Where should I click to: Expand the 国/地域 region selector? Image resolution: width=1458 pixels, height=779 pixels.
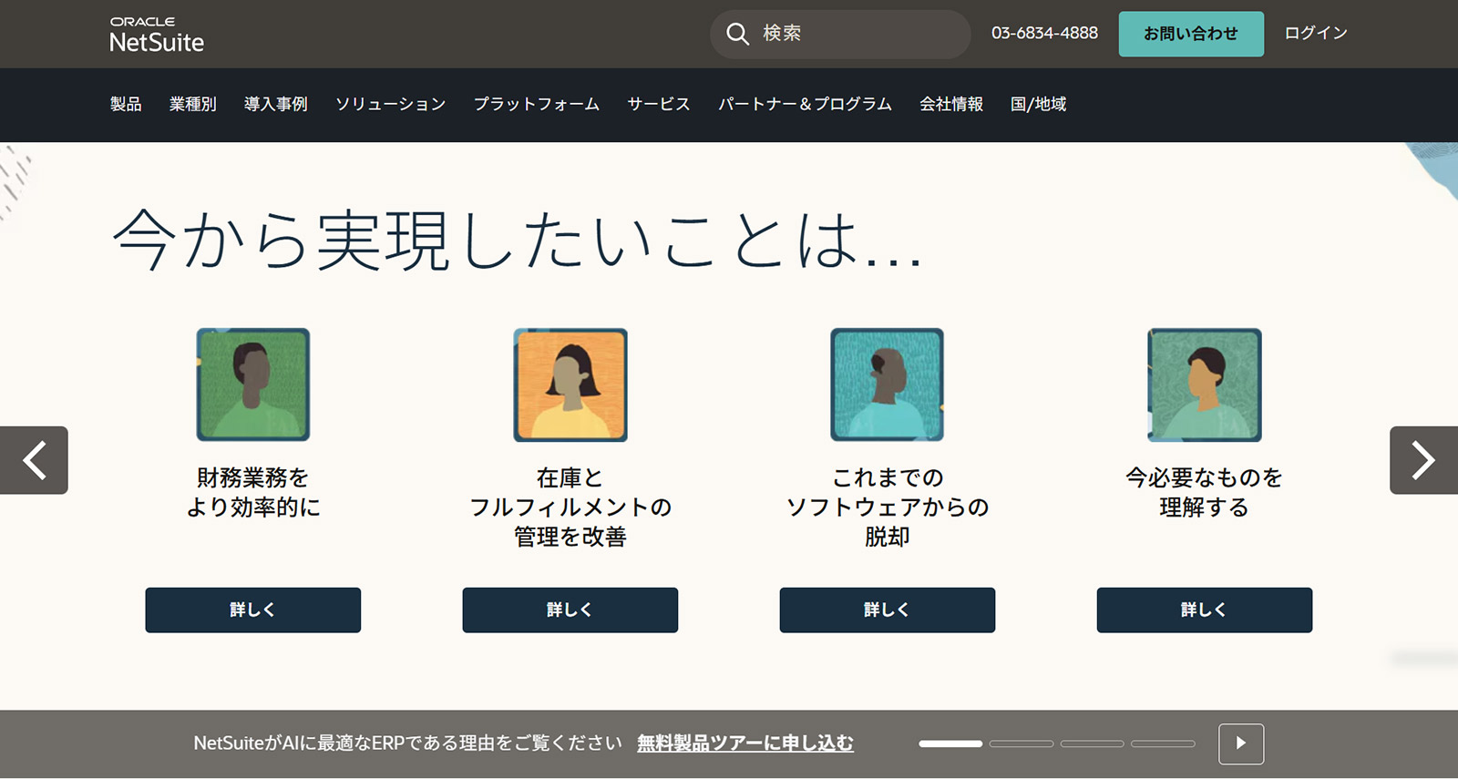pyautogui.click(x=1038, y=104)
